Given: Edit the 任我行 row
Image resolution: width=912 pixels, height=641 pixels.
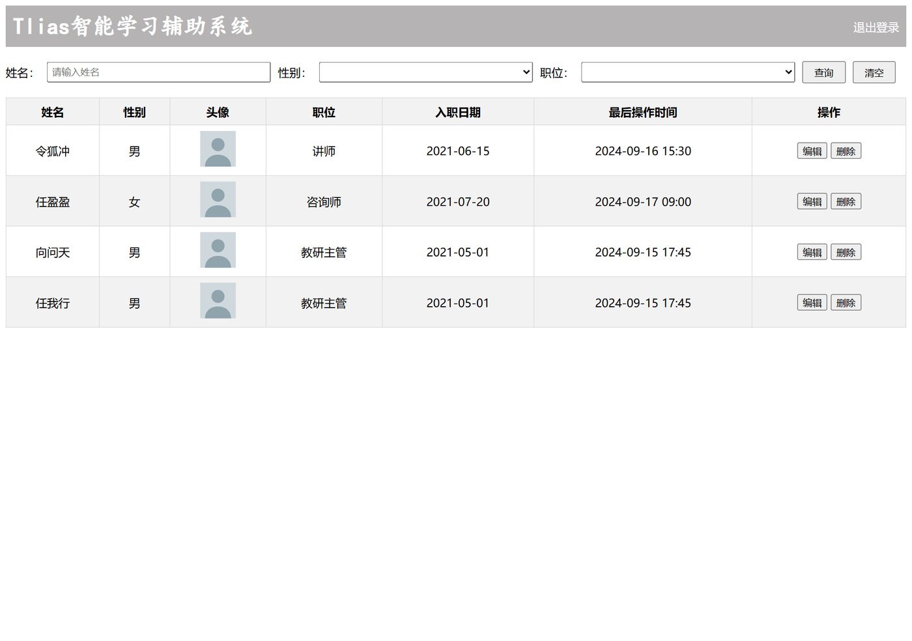Looking at the screenshot, I should coord(812,303).
